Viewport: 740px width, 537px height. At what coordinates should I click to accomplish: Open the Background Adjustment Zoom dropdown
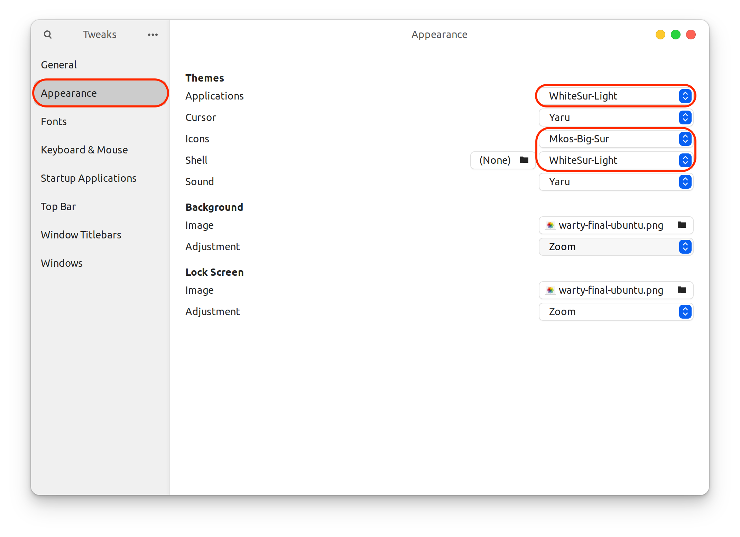(x=616, y=247)
